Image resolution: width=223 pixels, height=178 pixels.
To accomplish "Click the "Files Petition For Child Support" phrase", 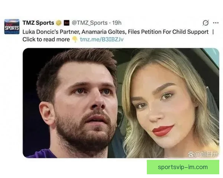I will pyautogui.click(x=168, y=32).
